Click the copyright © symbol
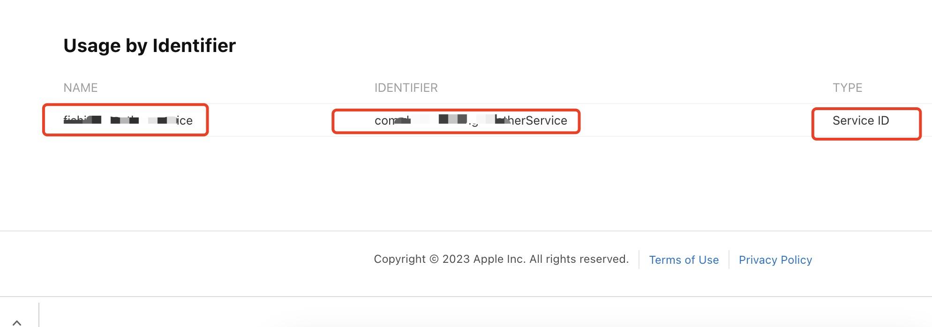Image resolution: width=932 pixels, height=327 pixels. point(434,259)
